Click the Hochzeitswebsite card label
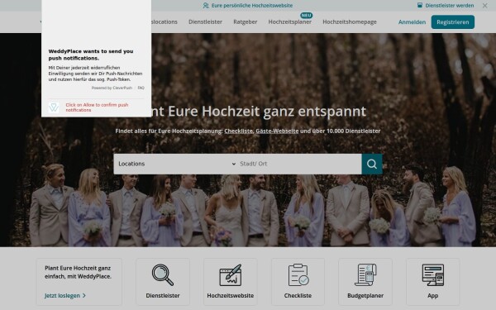Screen dimensions: 496x310 point(231,295)
